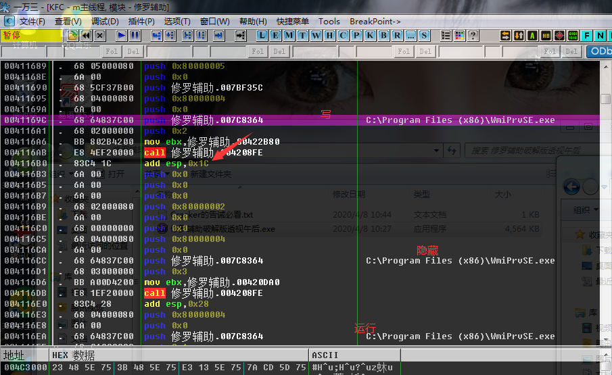Screen dimensions: 612x375
Task: Run the program with the play icon
Action: (121, 36)
